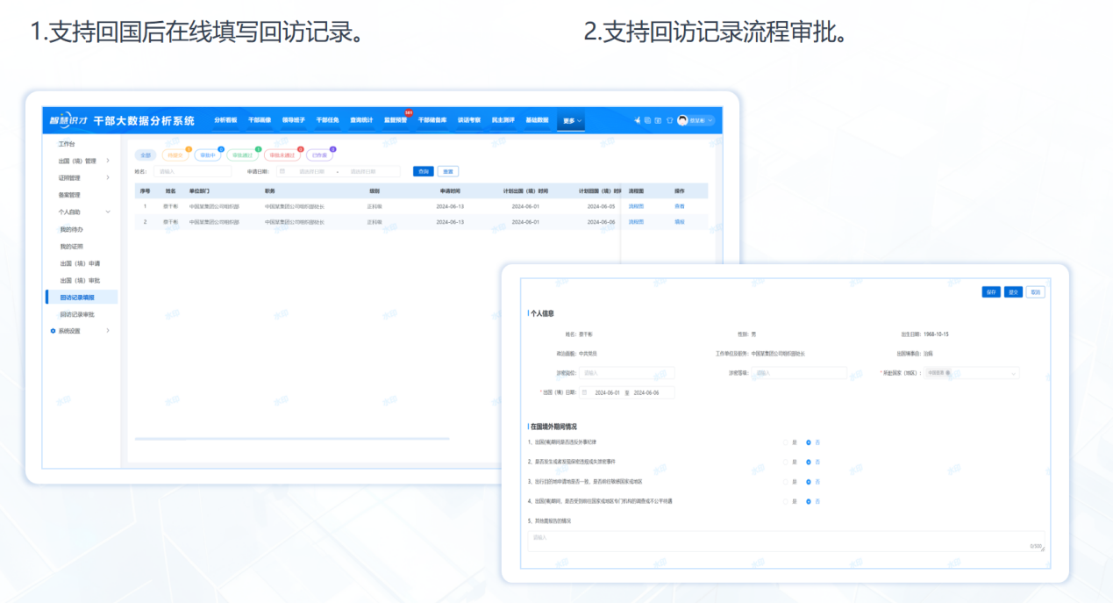Open 回访记录审批 in the sidebar
Image resolution: width=1113 pixels, height=603 pixels.
pos(77,314)
